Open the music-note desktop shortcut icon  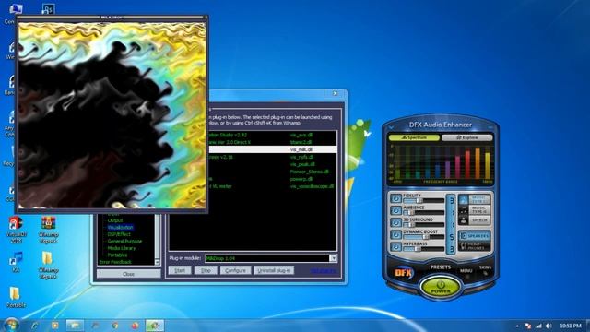16,262
